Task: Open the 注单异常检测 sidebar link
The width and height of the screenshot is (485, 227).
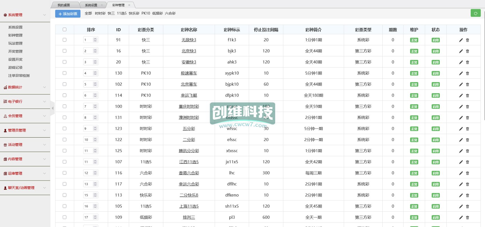Action: (19, 75)
